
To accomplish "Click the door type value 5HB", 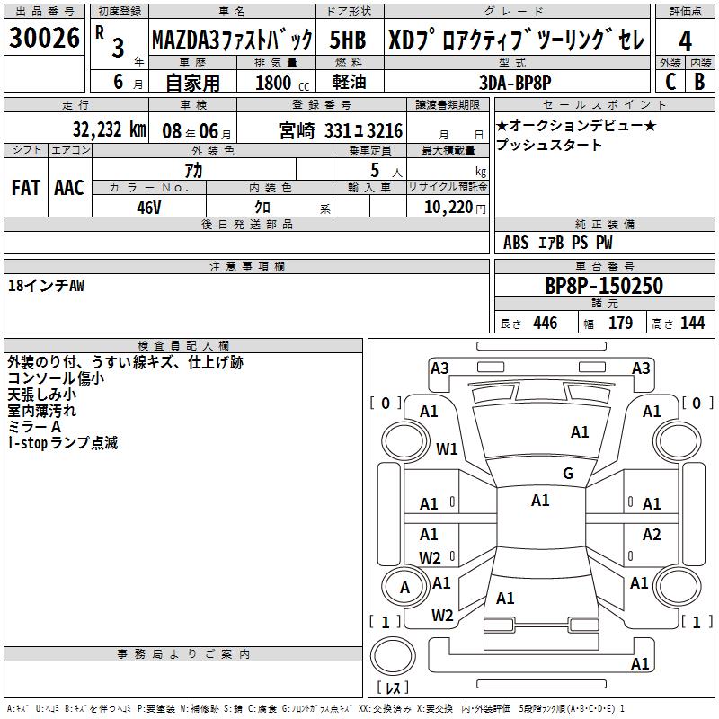I will 348,40.
